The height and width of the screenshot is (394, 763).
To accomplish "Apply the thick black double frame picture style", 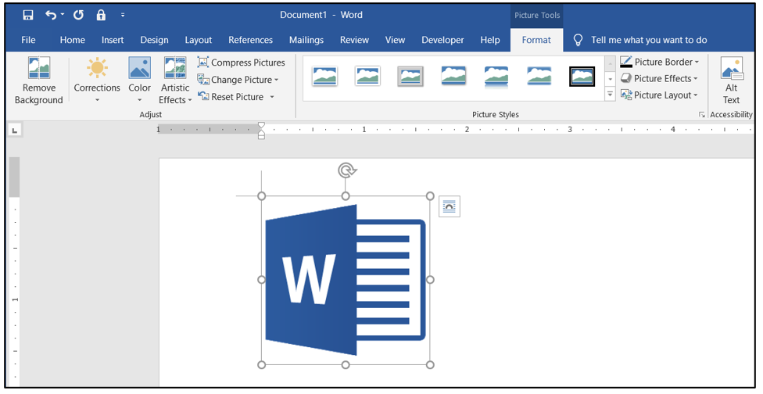I will 582,77.
